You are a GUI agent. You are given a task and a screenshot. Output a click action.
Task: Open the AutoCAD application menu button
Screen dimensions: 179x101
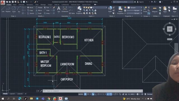(x=3, y=3)
